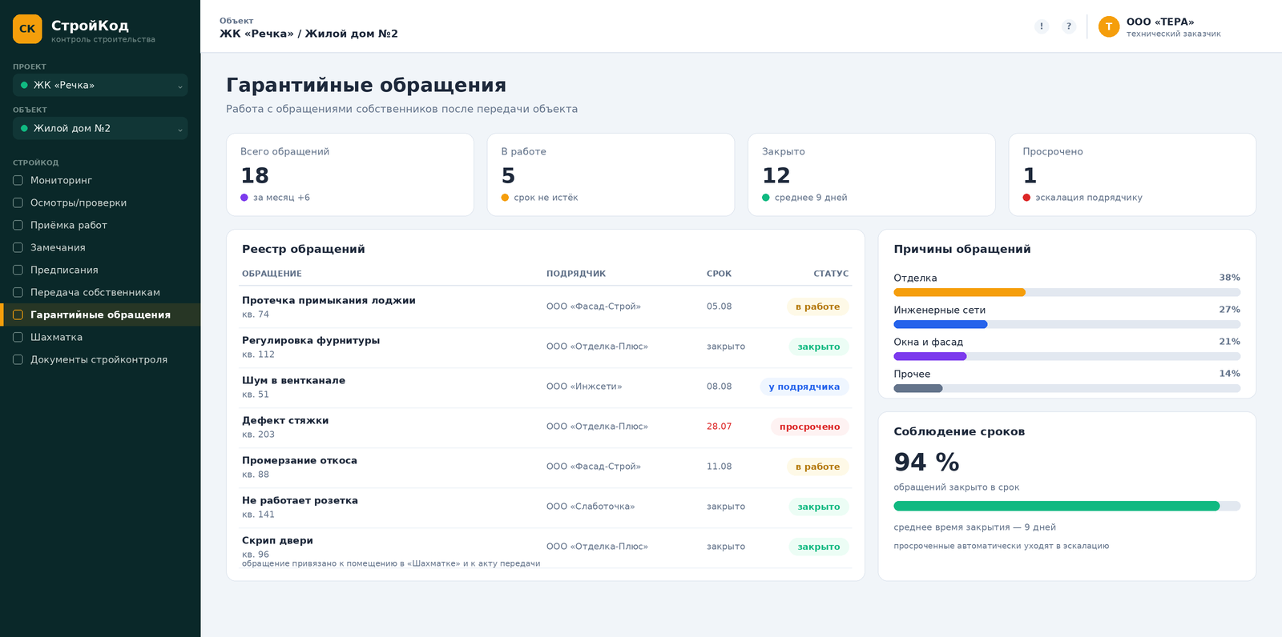Screen dimensions: 1282x637
Task: Click the просрочено status badge
Action: [809, 427]
